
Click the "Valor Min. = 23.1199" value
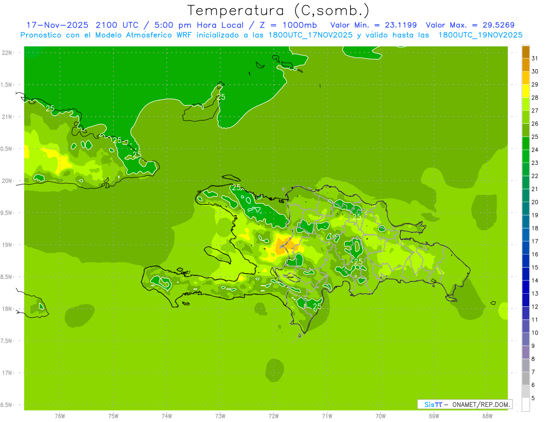pos(373,25)
